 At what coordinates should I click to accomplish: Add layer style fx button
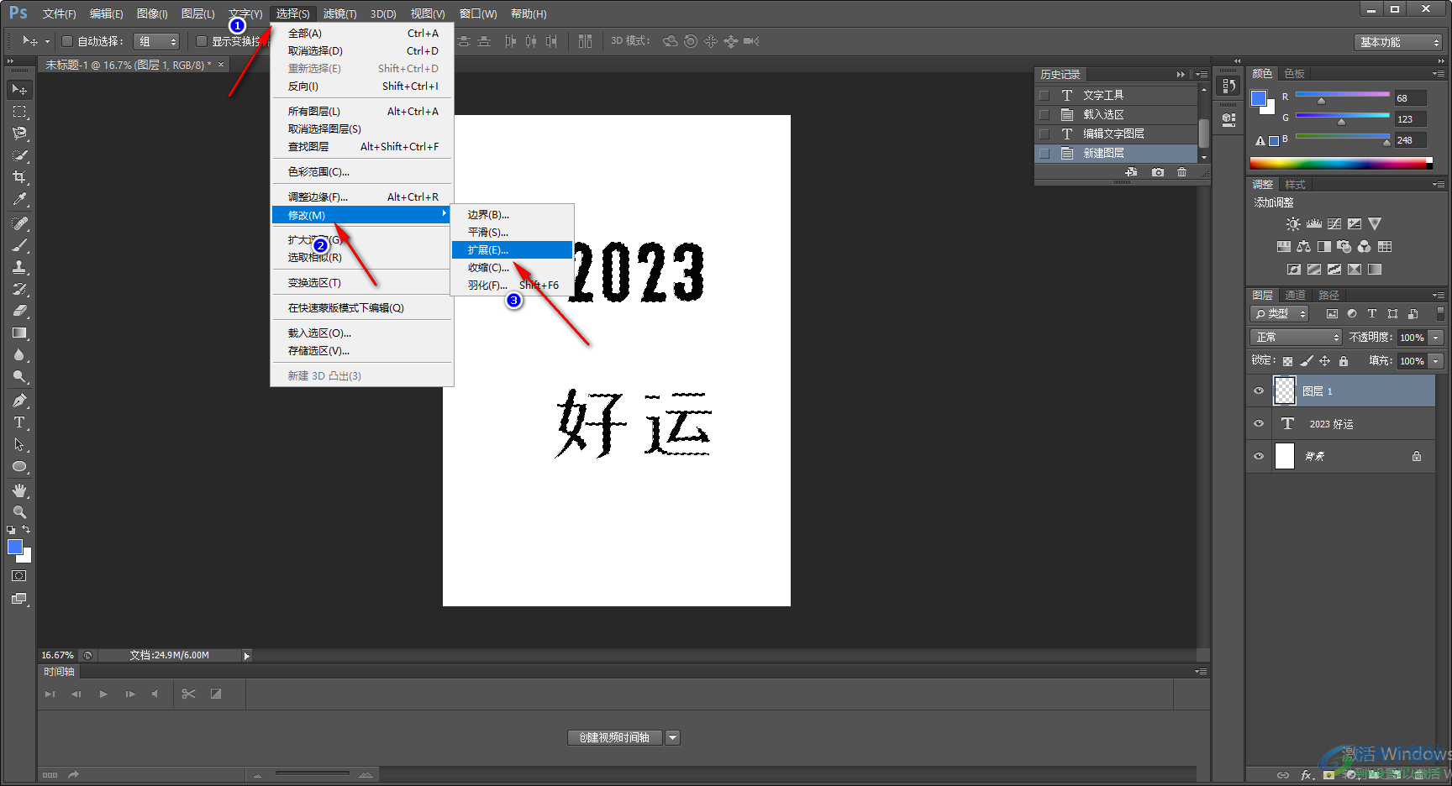click(1307, 775)
